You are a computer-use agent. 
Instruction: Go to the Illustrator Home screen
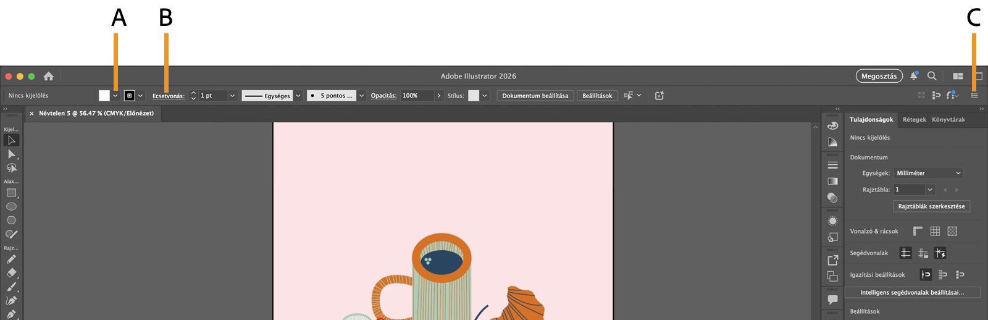point(48,76)
